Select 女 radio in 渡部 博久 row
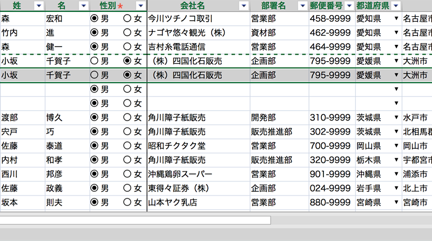432x241 pixels. 128,117
